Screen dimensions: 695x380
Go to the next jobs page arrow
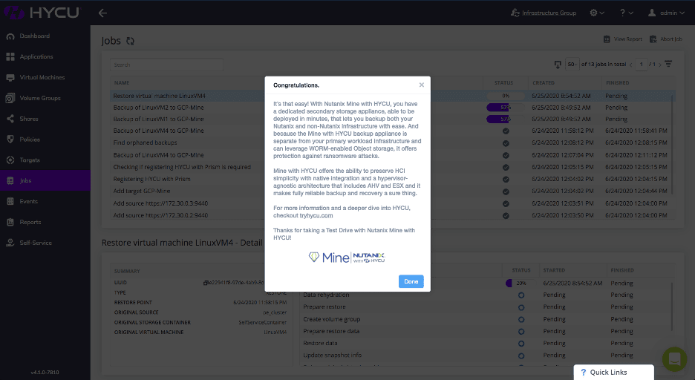[660, 65]
